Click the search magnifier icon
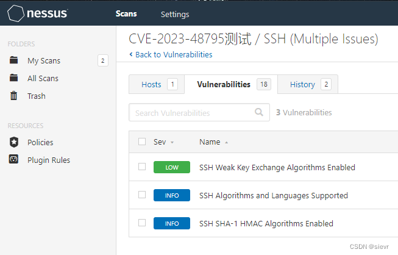Image resolution: width=398 pixels, height=255 pixels. click(x=259, y=112)
